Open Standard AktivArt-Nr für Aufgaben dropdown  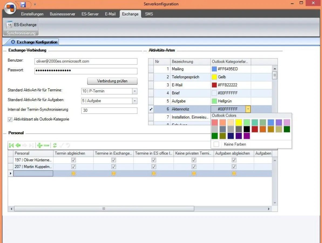tap(135, 101)
